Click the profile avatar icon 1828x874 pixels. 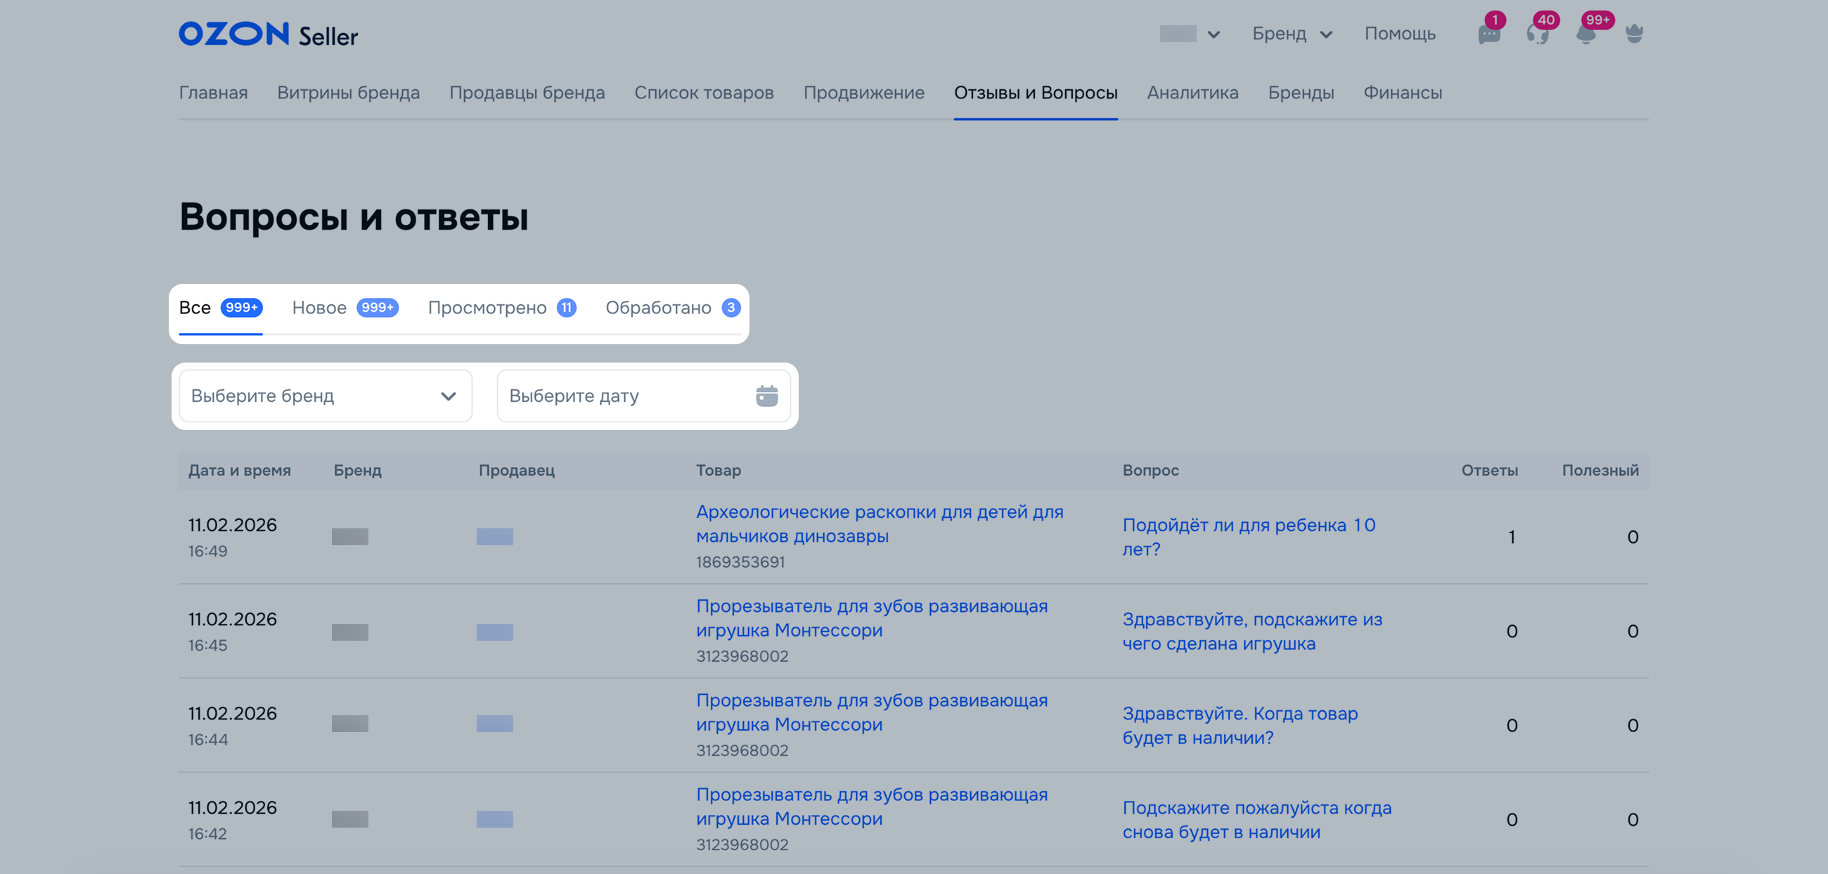pyautogui.click(x=1633, y=33)
